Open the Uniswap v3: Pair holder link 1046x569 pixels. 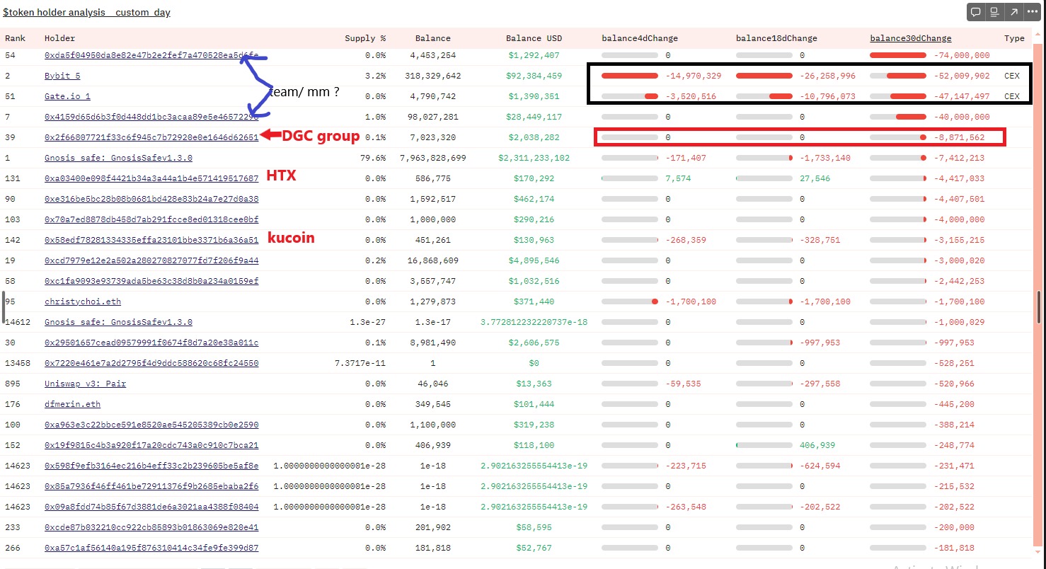[x=85, y=384]
